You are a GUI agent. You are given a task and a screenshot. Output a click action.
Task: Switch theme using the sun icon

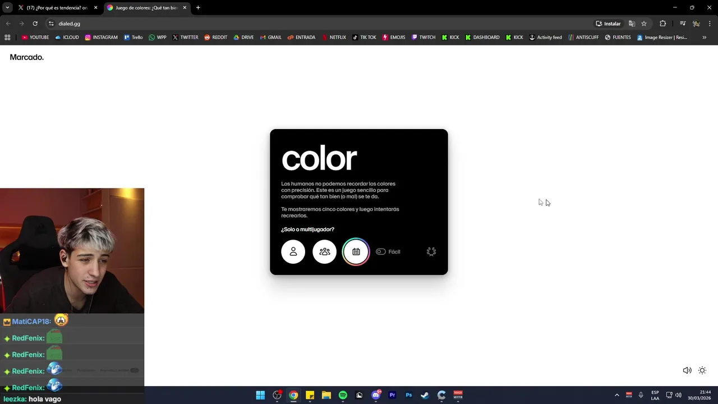[702, 370]
